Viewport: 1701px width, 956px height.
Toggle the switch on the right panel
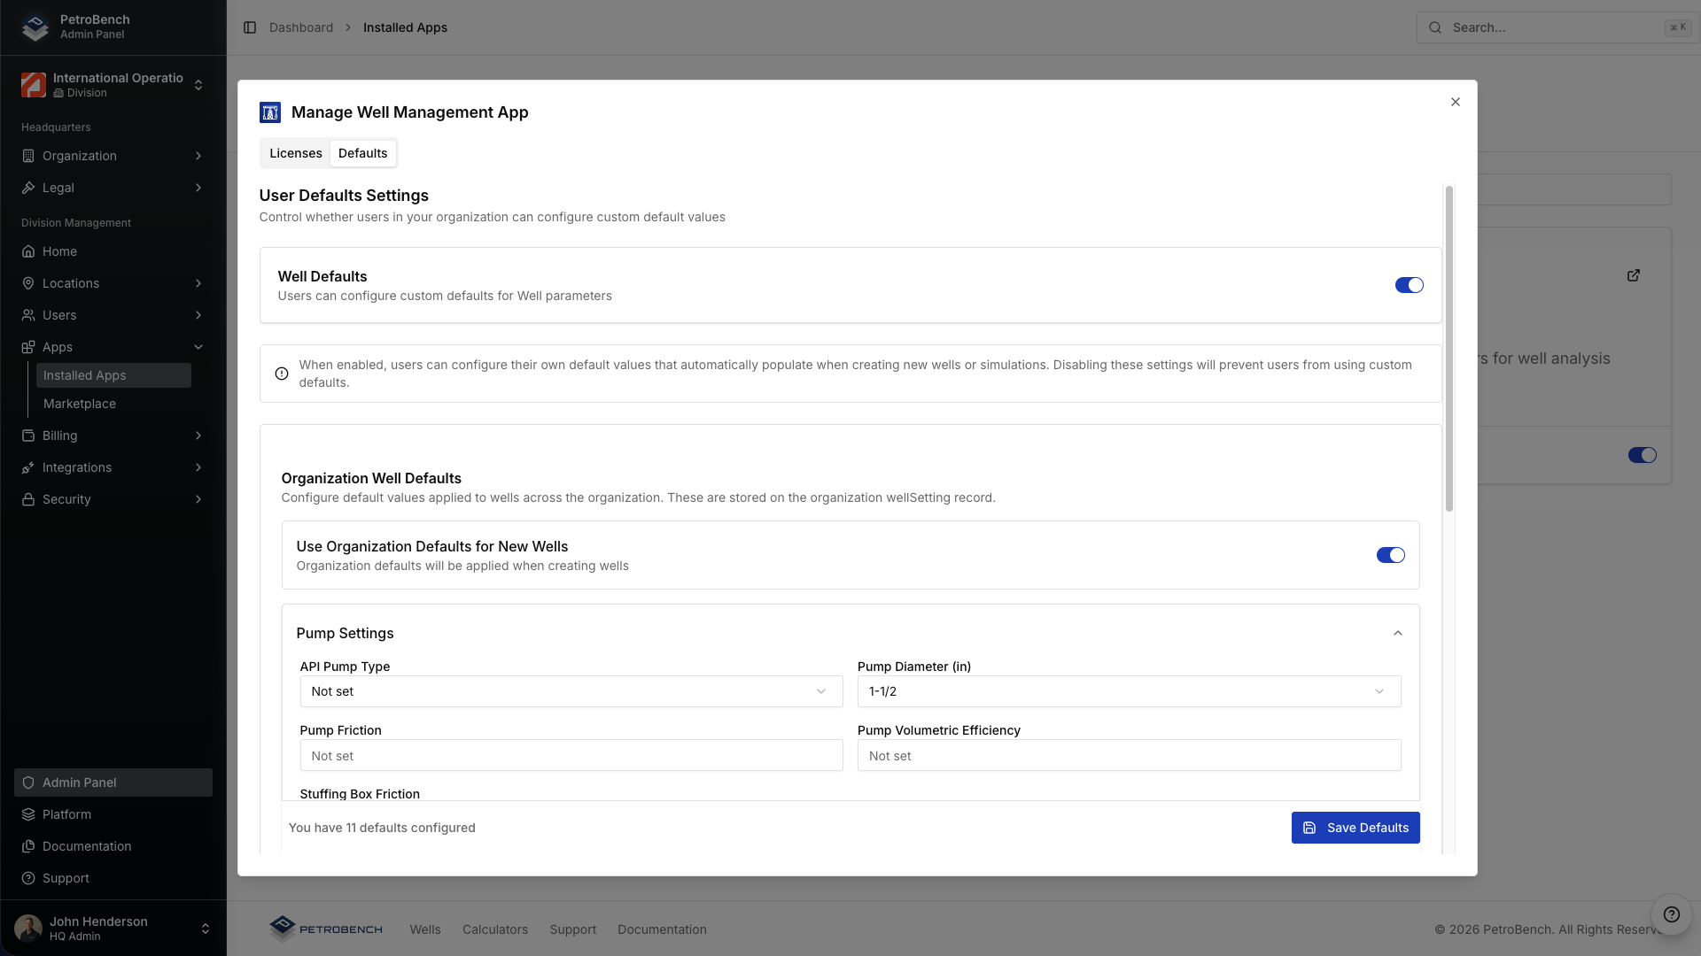click(x=1643, y=455)
